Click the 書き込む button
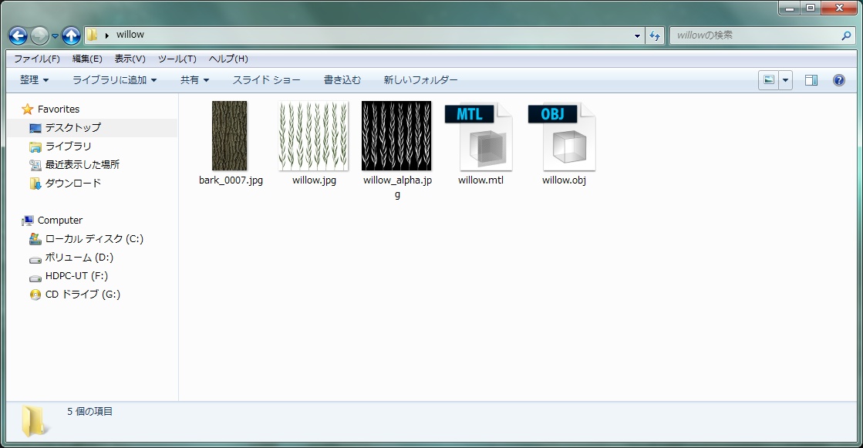 (x=342, y=79)
